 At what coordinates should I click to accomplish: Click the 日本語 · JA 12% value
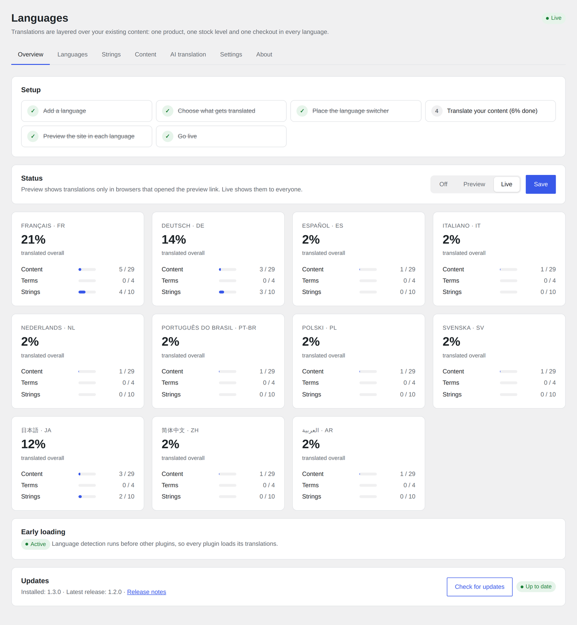33,444
